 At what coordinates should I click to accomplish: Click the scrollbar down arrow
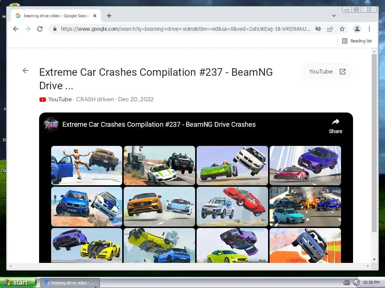pos(374,259)
